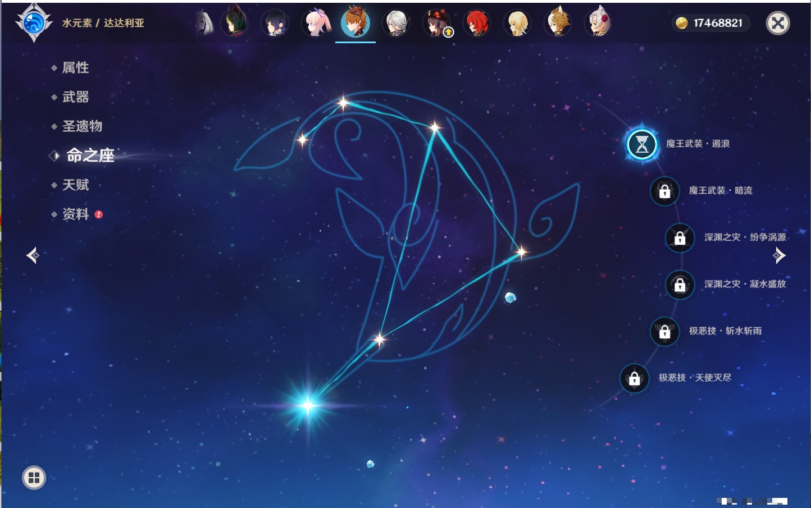
Task: Click the 魔王武装·遏浪 constellation label
Action: pos(698,144)
